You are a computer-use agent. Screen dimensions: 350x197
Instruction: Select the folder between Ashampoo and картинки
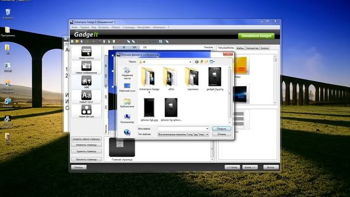click(x=171, y=79)
